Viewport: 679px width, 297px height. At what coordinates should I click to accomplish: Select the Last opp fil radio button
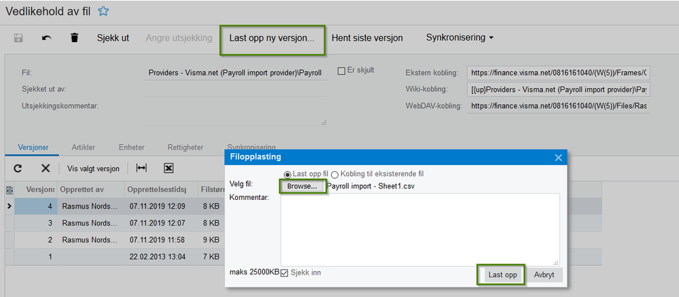(288, 174)
